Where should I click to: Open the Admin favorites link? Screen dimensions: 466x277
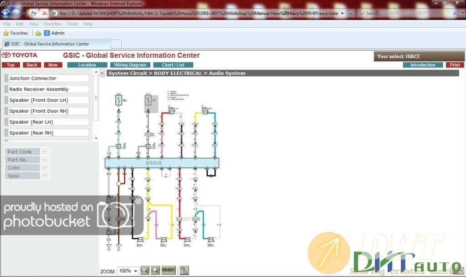click(54, 33)
